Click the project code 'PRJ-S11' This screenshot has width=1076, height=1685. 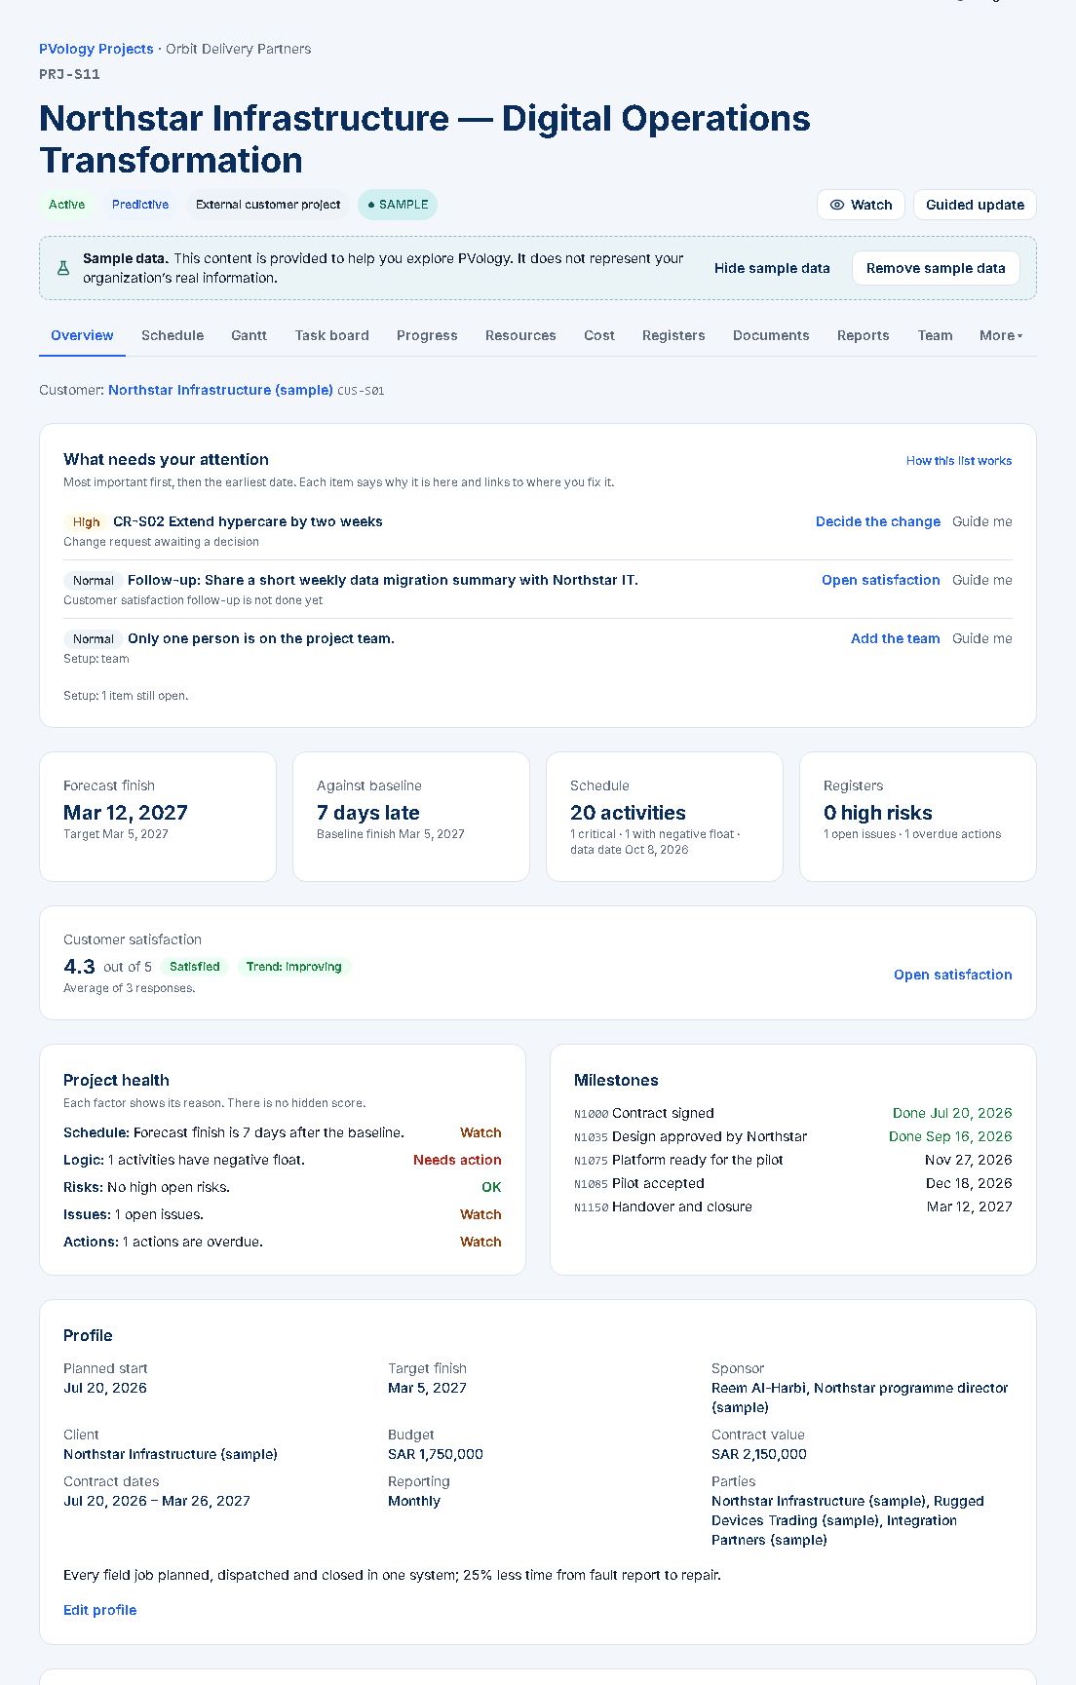point(69,74)
